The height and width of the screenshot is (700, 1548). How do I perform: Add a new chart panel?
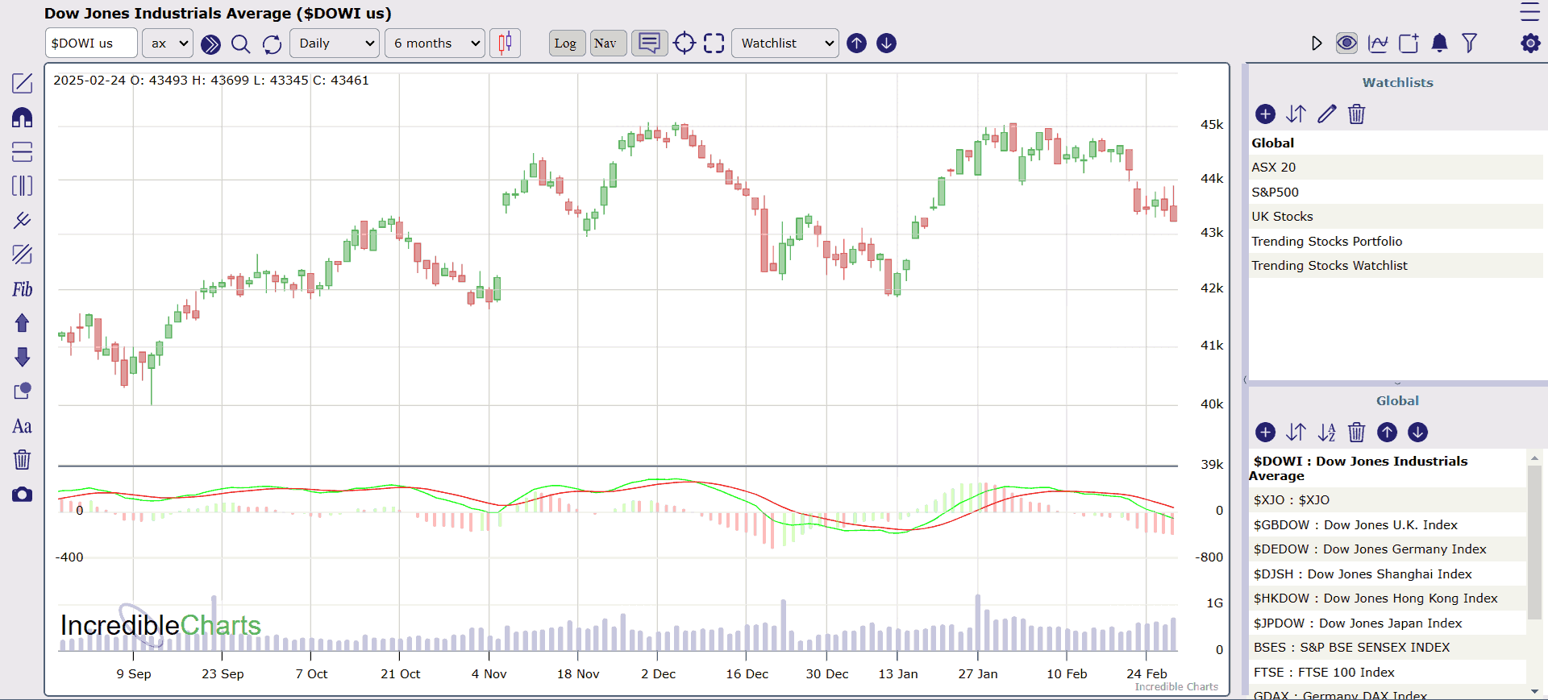(x=1409, y=43)
